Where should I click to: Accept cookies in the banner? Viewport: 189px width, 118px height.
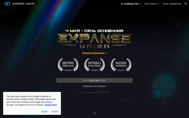(55, 112)
